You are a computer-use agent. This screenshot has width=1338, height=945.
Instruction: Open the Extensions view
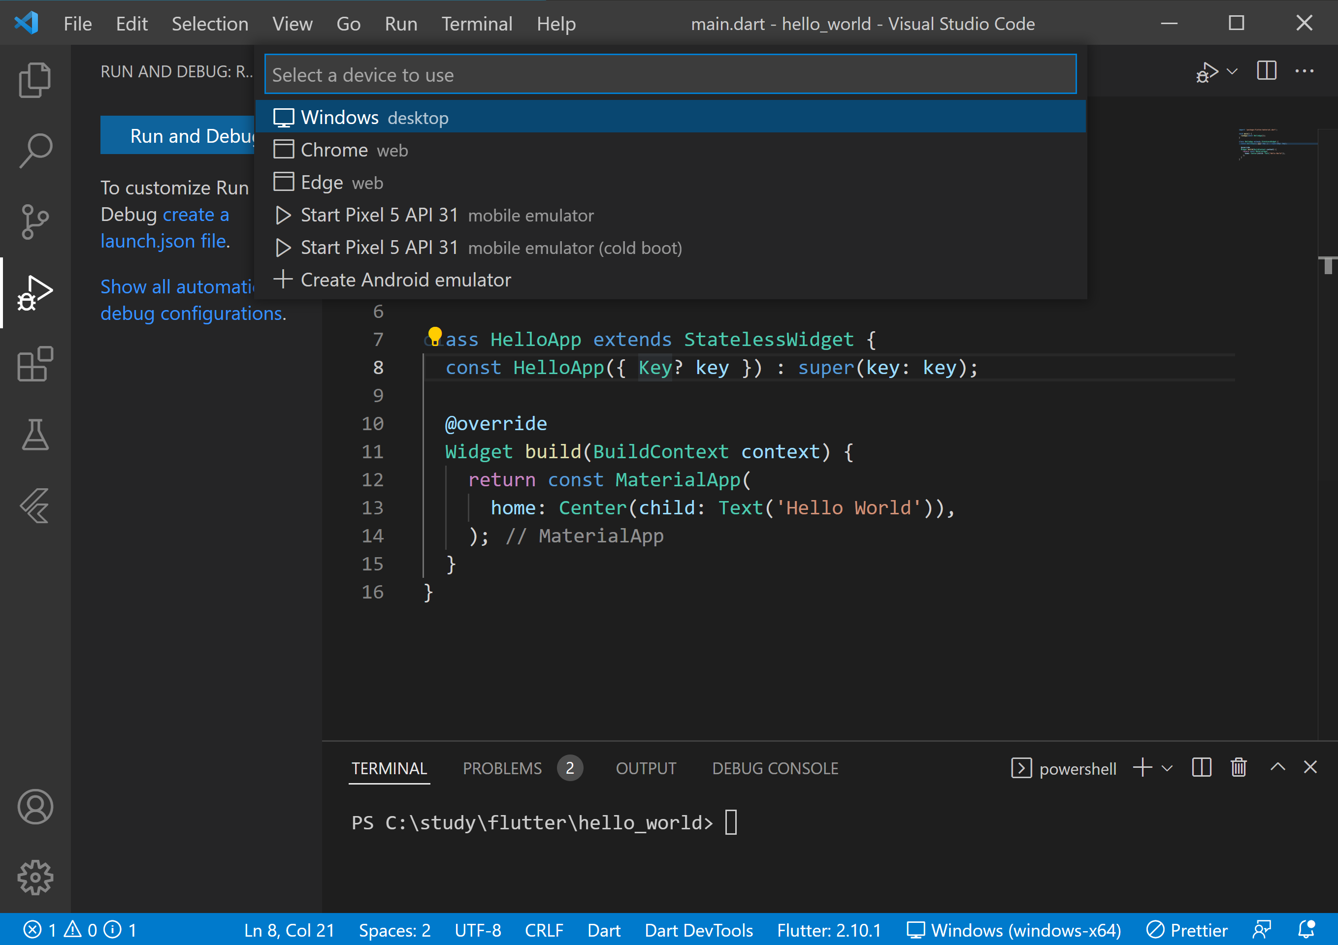click(35, 364)
